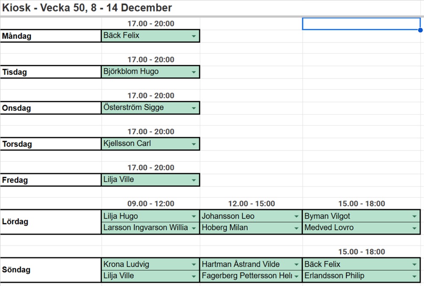
Task: Open the Lilja Hugo dropdown on Lördag
Action: [194, 217]
